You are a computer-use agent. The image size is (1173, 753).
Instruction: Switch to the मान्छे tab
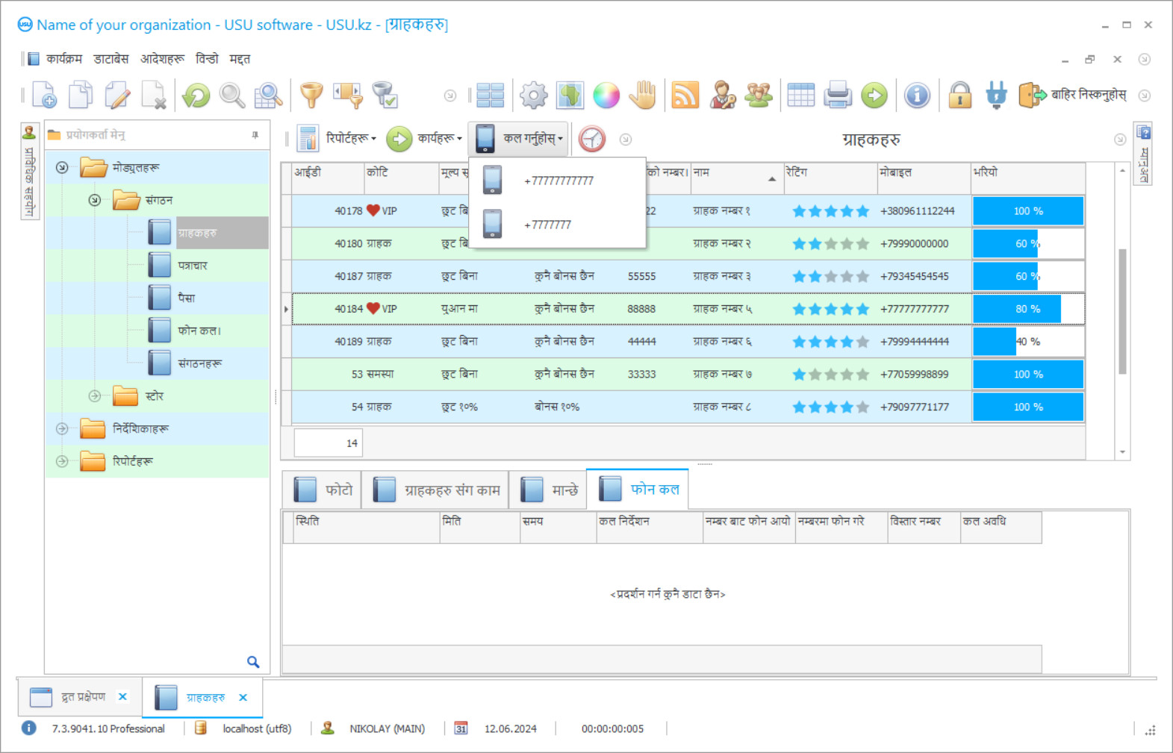pos(548,490)
